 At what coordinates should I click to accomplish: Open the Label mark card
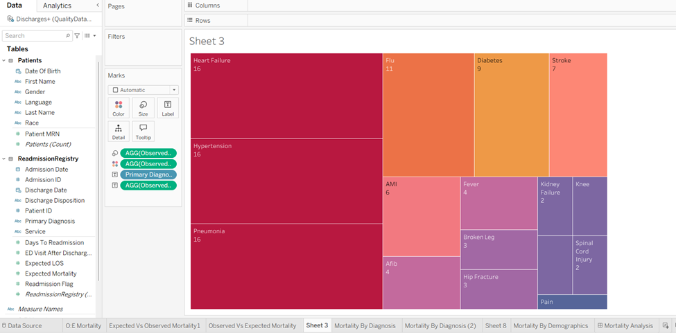[x=168, y=108]
